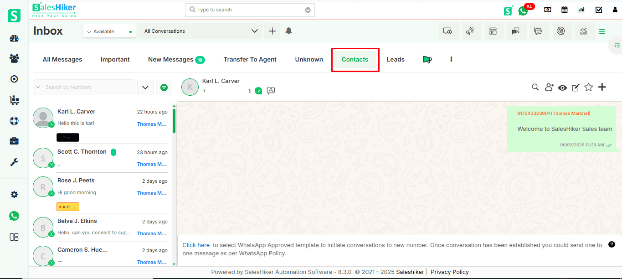Select the Leads tab

[x=396, y=59]
